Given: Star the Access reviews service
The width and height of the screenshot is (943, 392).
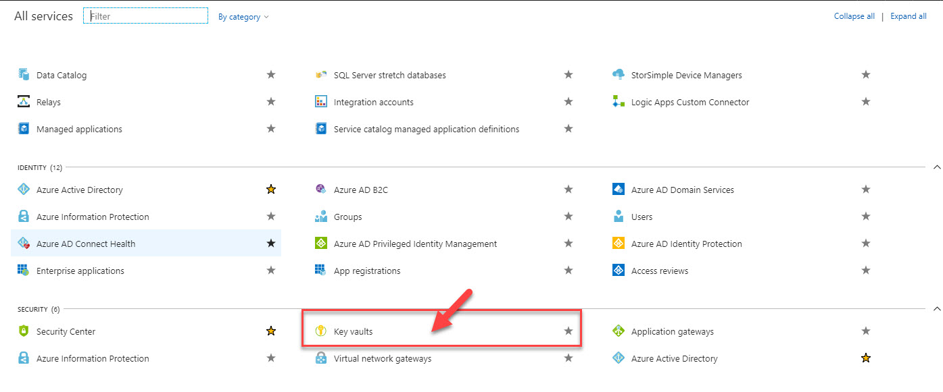Looking at the screenshot, I should coord(866,271).
